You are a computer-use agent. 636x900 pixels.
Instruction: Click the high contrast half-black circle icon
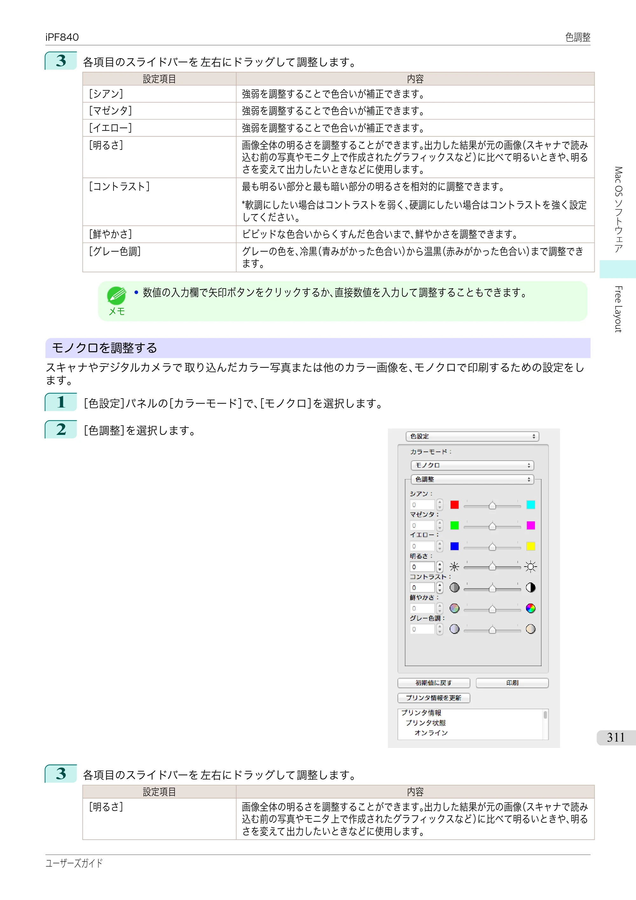coord(531,588)
